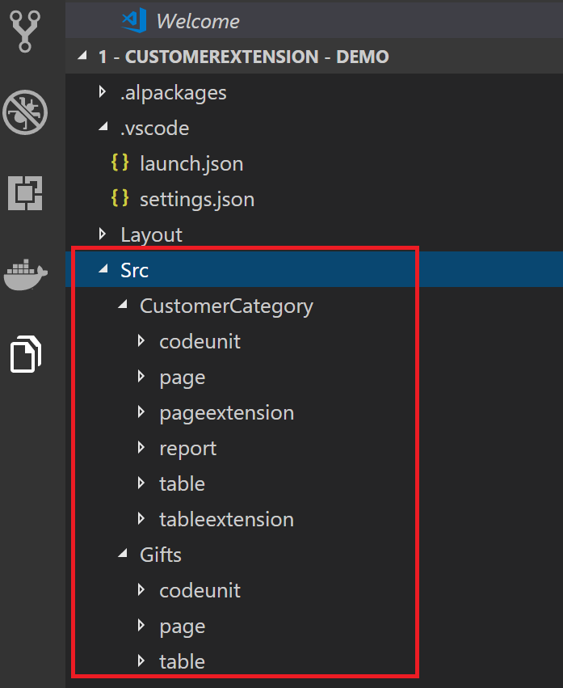Expand the report folder
Image resolution: width=563 pixels, height=688 pixels.
314,449
